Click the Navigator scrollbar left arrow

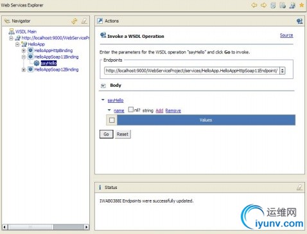click(x=4, y=227)
